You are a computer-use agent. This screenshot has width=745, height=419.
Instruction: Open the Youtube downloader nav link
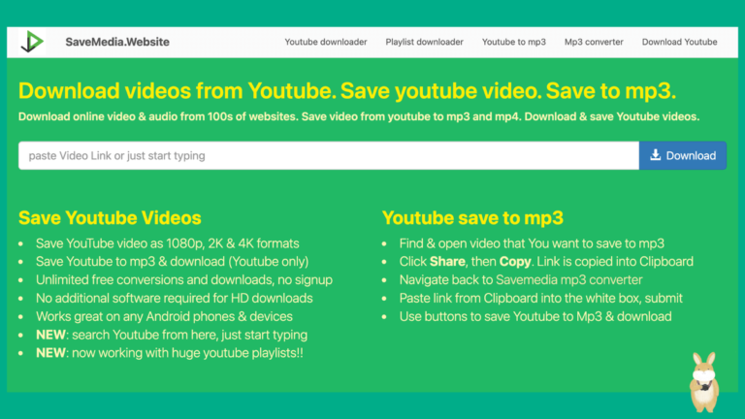tap(326, 42)
